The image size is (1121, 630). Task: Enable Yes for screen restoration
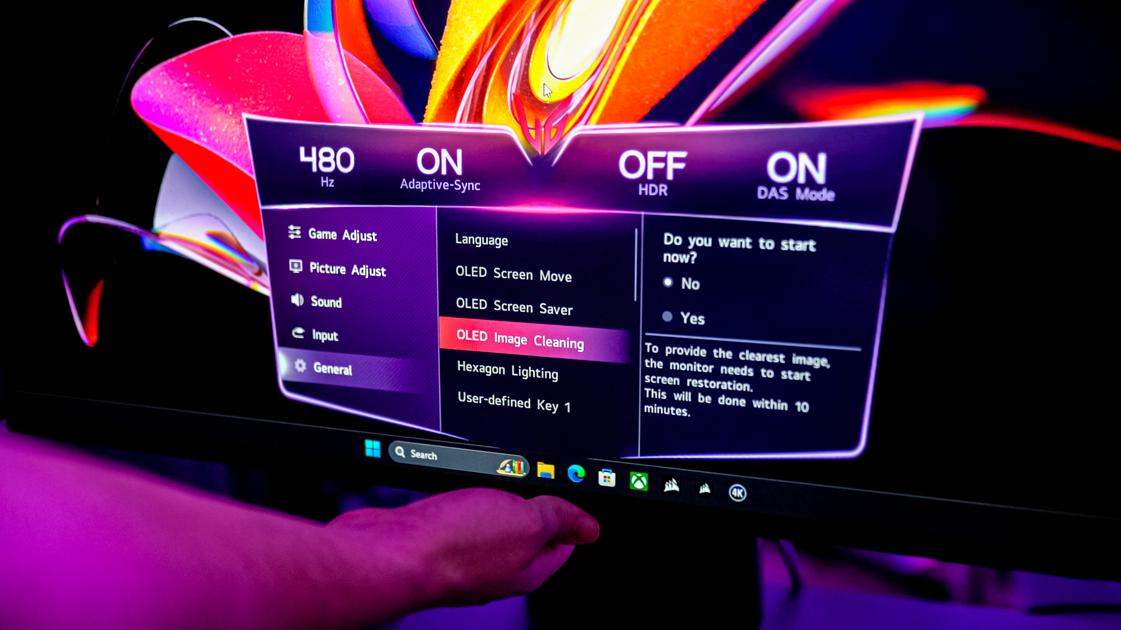coord(668,316)
